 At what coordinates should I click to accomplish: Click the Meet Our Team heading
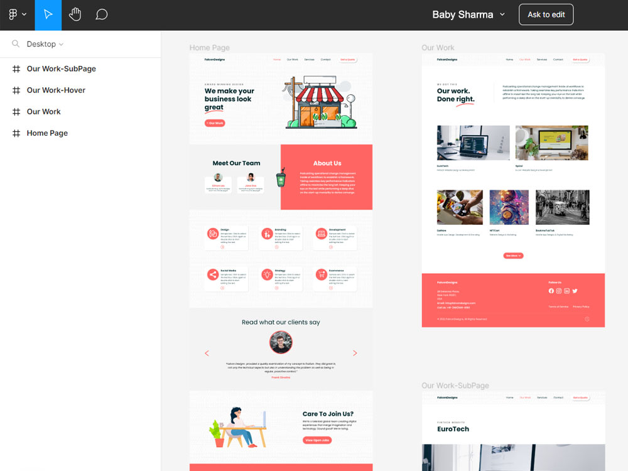(236, 163)
